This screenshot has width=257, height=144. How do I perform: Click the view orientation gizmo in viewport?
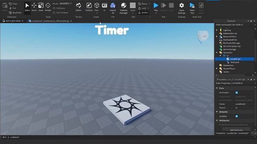point(203,36)
